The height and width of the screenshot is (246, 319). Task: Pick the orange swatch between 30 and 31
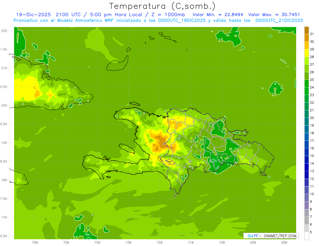pyautogui.click(x=307, y=38)
